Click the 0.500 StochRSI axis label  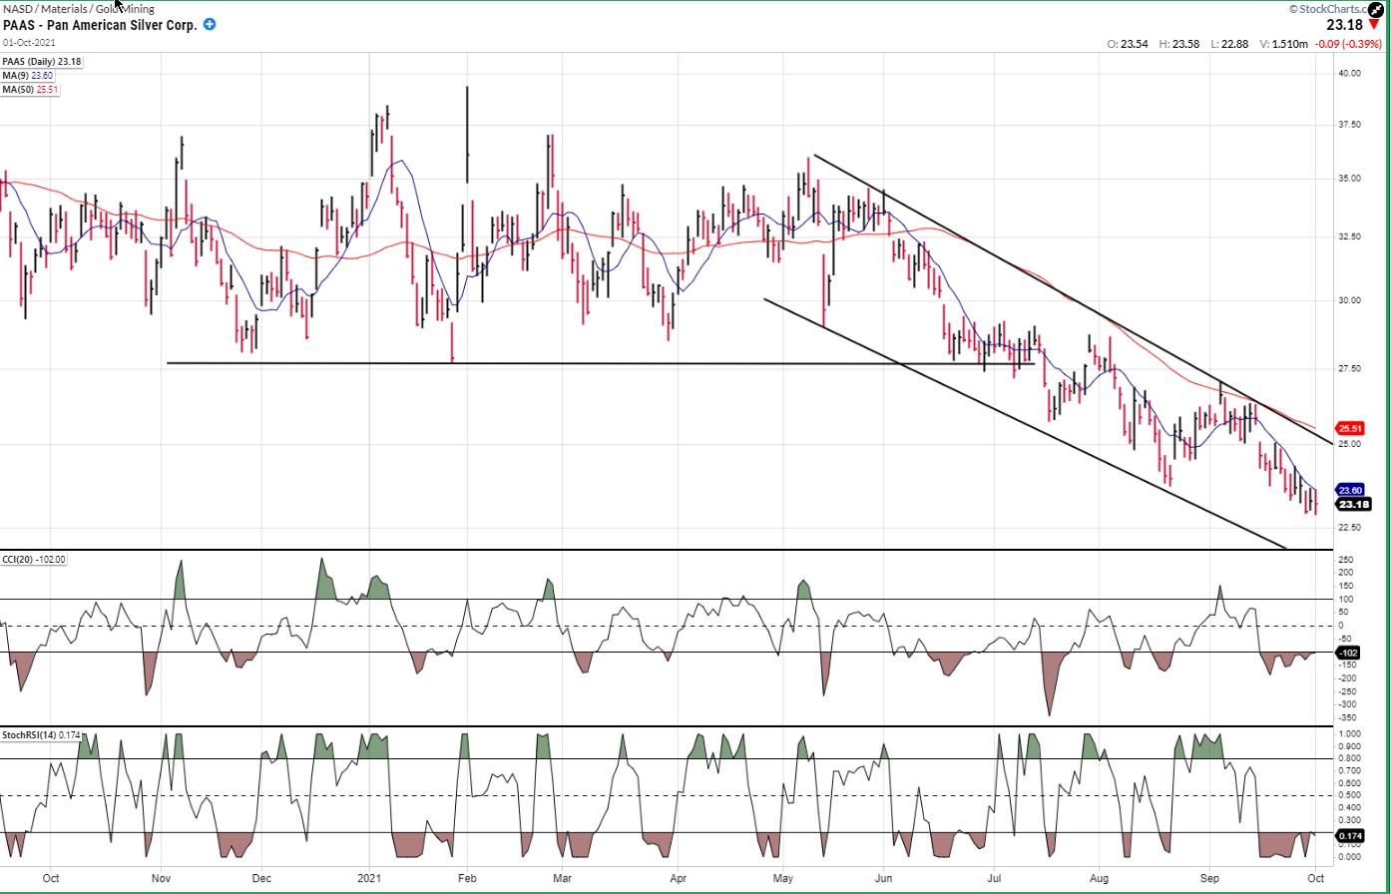[x=1350, y=795]
